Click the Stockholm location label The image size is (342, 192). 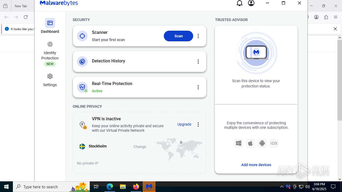point(98,146)
